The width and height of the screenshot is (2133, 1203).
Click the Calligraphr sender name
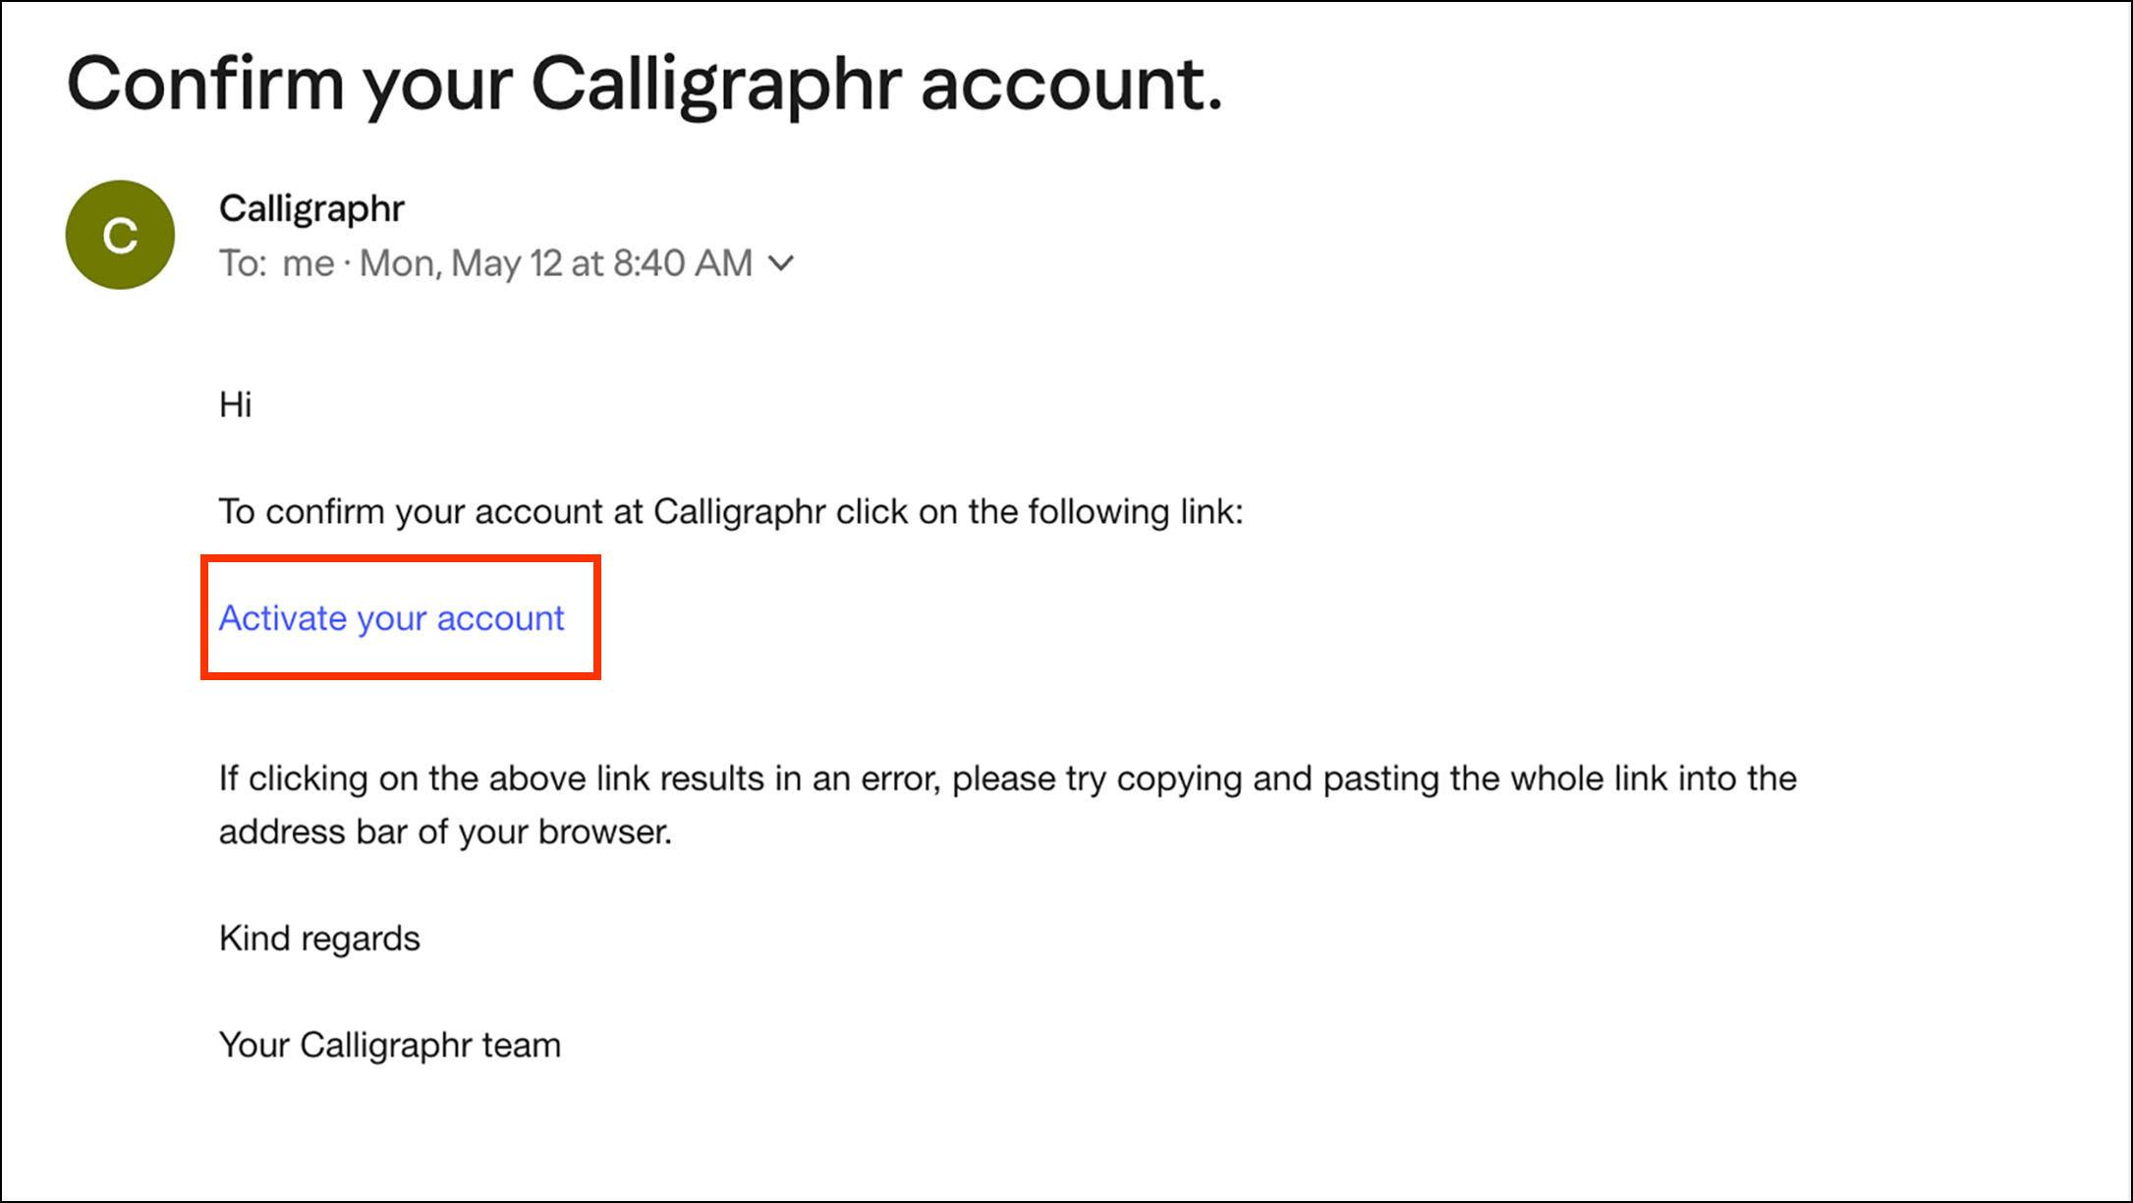click(311, 208)
